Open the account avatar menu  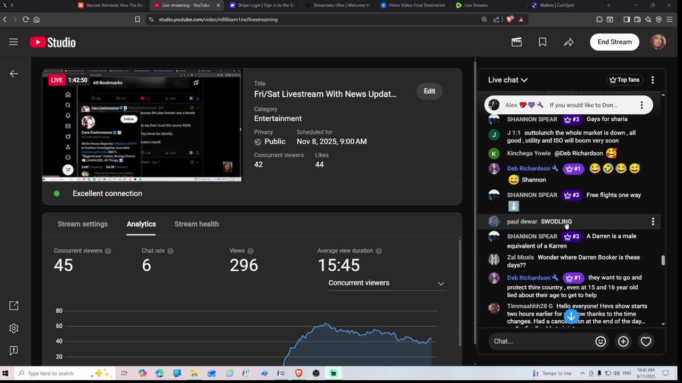click(658, 42)
